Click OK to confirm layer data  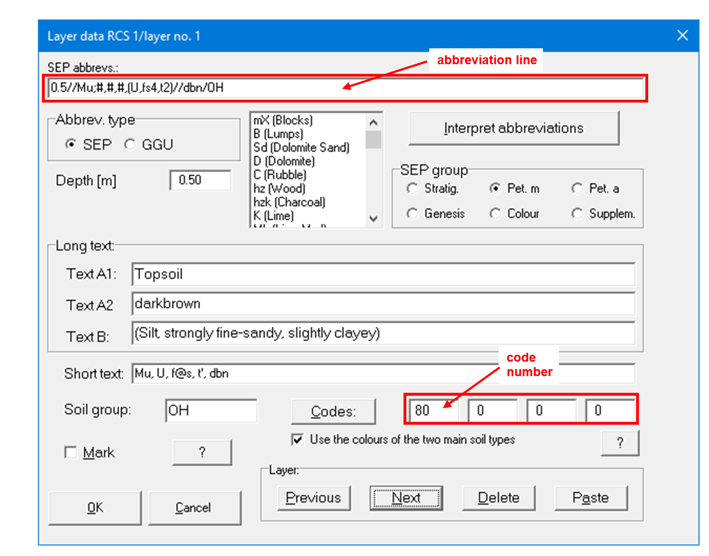[x=94, y=508]
